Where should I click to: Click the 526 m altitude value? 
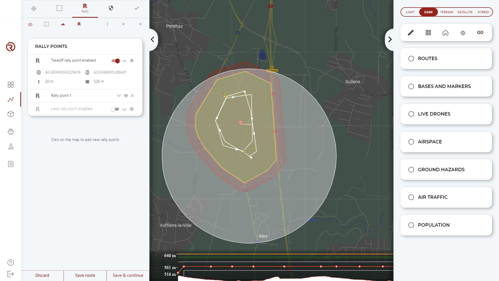[99, 81]
